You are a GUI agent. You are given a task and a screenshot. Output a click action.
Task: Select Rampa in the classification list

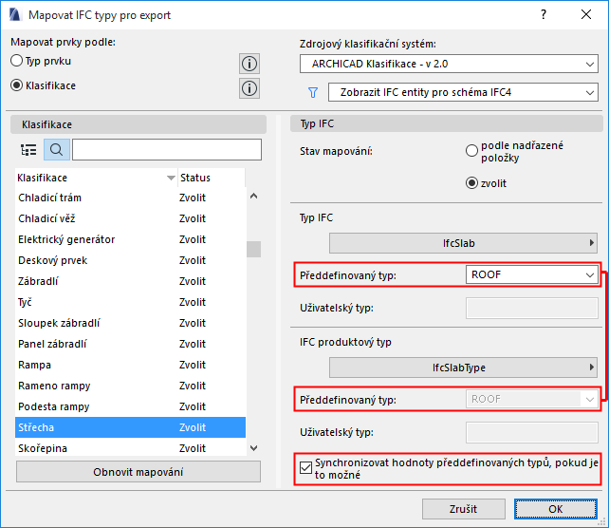pos(34,365)
